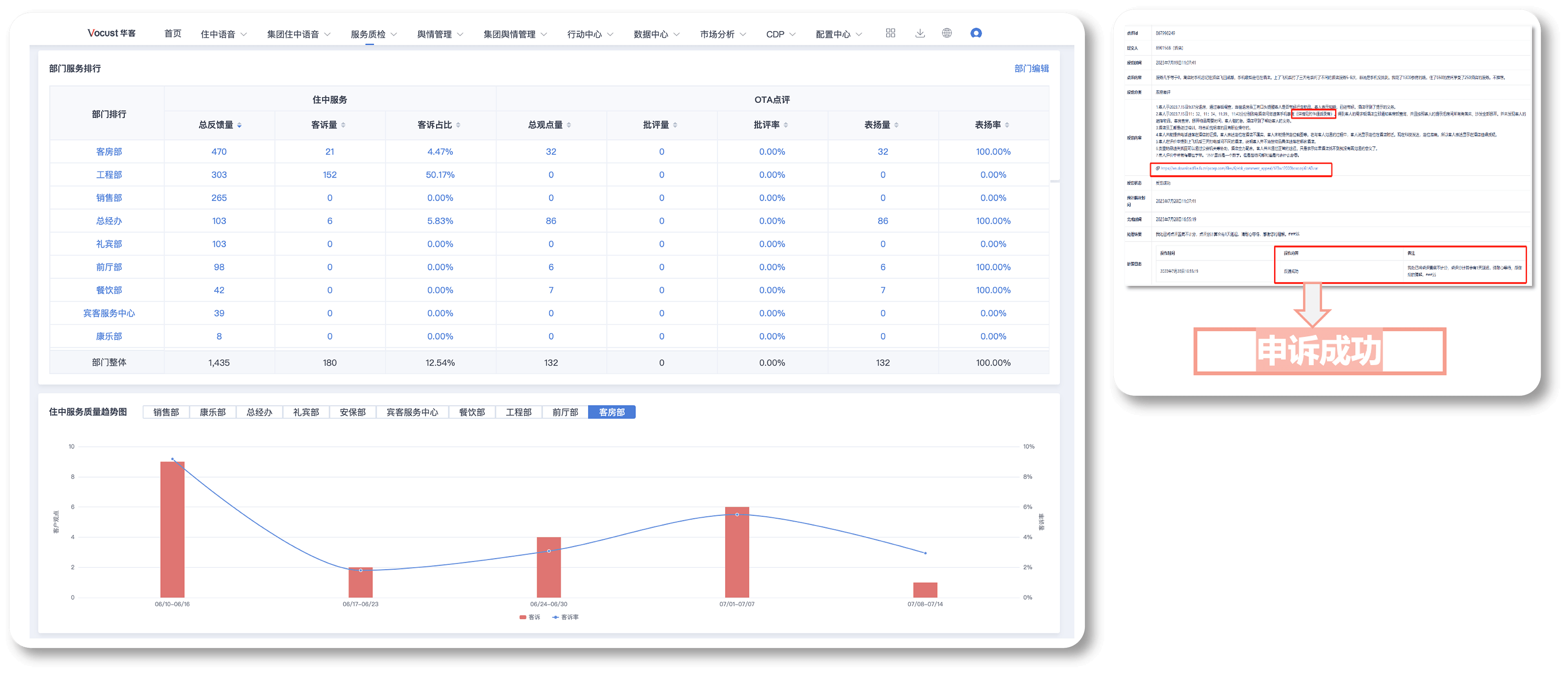
Task: Open 客房部 department link in table
Action: [x=109, y=152]
